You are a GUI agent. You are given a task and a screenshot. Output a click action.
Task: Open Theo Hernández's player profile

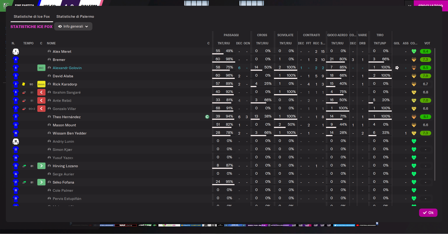(x=66, y=117)
